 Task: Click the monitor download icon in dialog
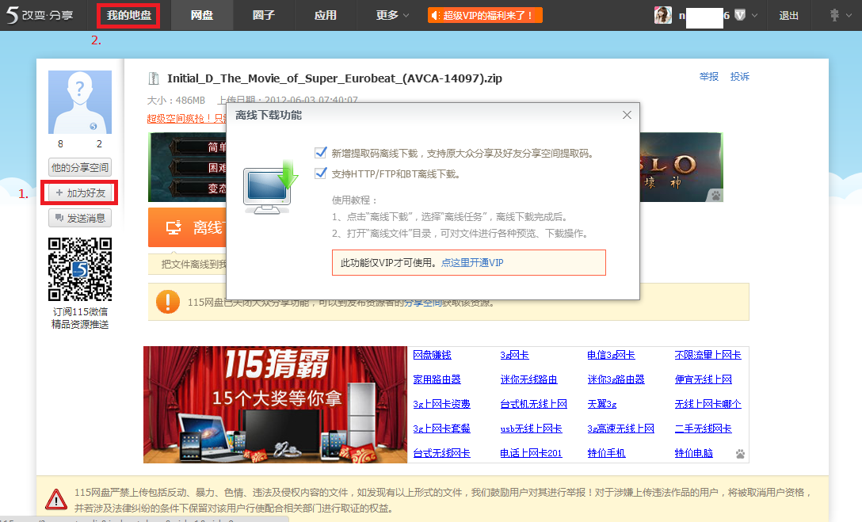pos(270,188)
